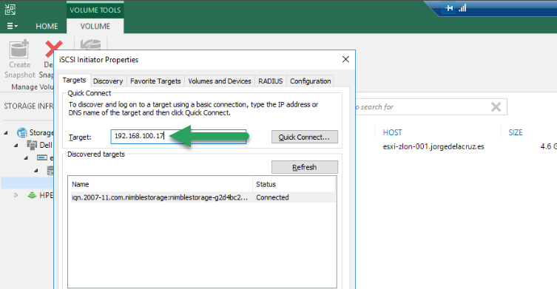This screenshot has height=289, width=557.
Task: Open the RADIUS tab
Action: 270,81
